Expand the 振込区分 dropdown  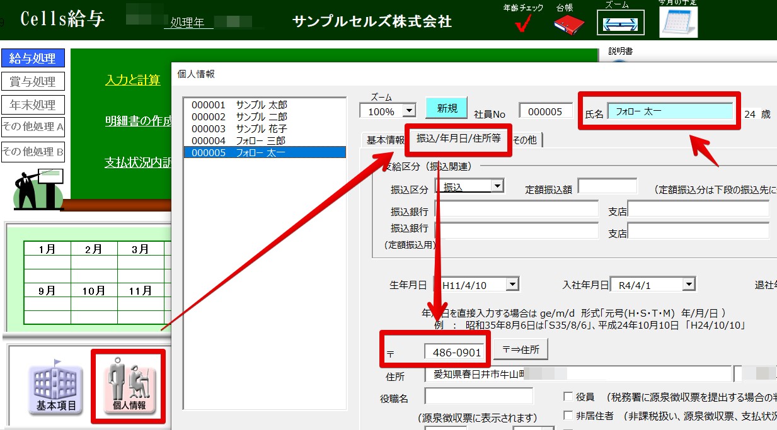tap(497, 186)
